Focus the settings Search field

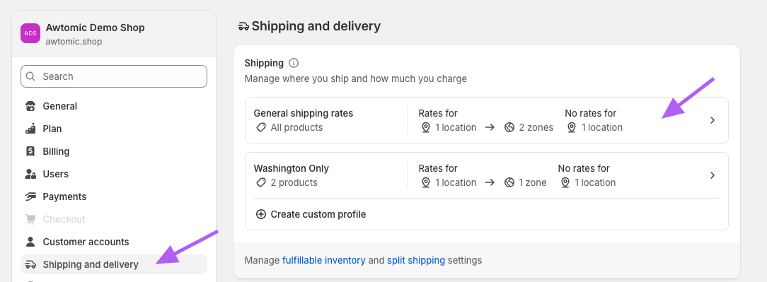pyautogui.click(x=114, y=76)
